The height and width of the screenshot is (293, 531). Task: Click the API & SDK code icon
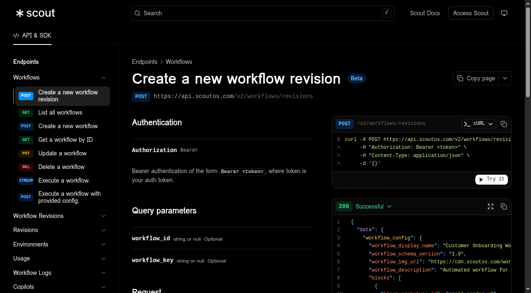(x=16, y=35)
